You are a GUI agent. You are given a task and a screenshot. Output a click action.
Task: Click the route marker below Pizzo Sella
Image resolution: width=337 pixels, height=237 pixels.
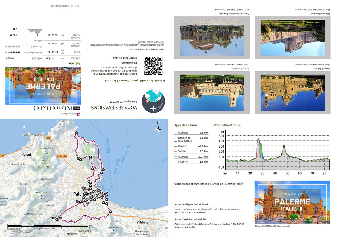click(76, 133)
